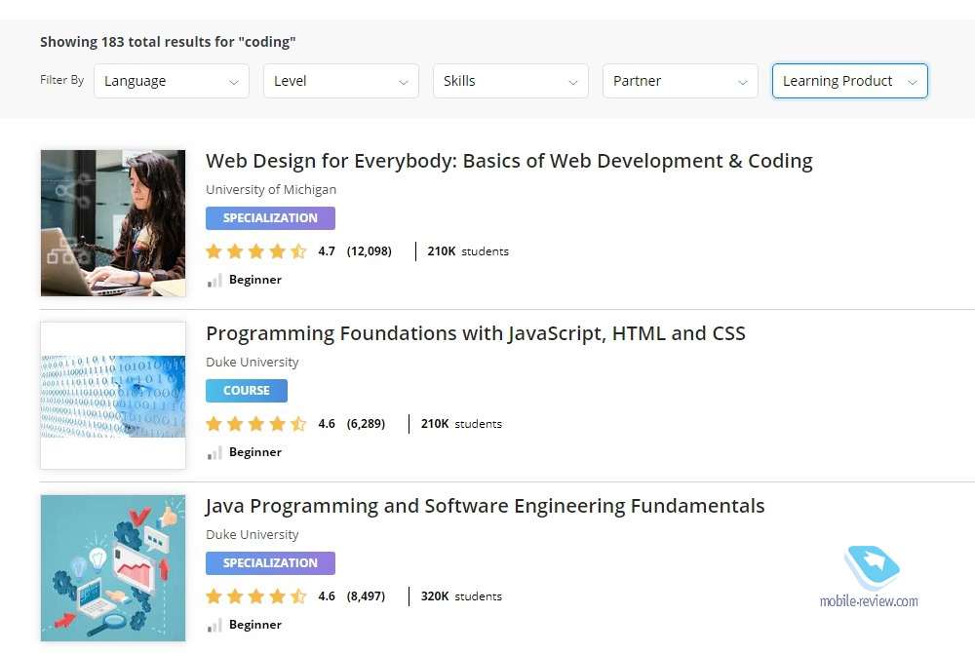The height and width of the screenshot is (653, 975).
Task: Click Beginner level icon for Java Programming
Action: pyautogui.click(x=214, y=626)
